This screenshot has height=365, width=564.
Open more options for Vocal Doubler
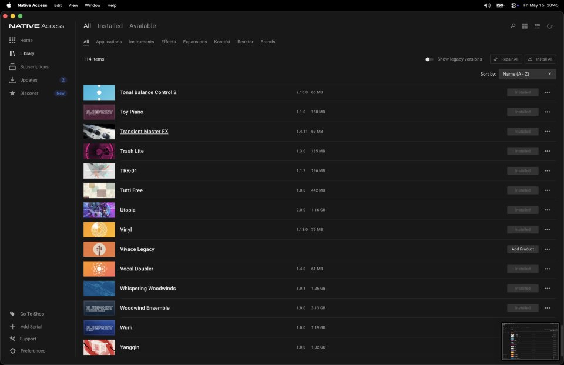coord(547,269)
